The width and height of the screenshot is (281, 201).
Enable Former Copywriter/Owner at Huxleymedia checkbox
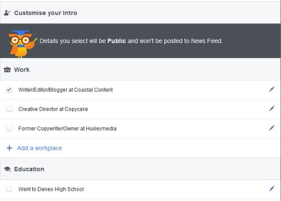point(9,128)
